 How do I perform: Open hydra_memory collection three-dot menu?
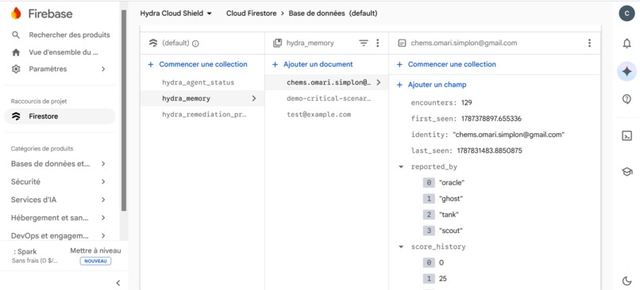pyautogui.click(x=377, y=43)
